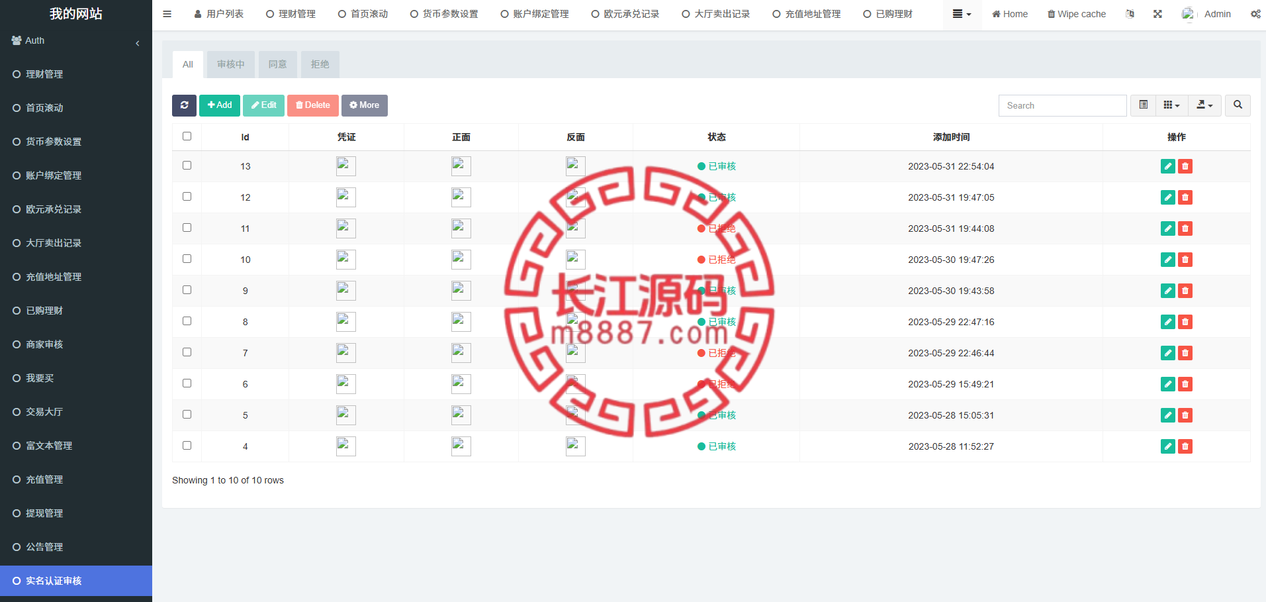Image resolution: width=1266 pixels, height=602 pixels.
Task: Edit the row with Id 12
Action: click(1168, 197)
